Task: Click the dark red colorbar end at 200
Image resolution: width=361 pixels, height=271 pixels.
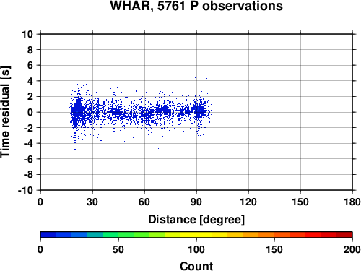Action: (x=344, y=235)
